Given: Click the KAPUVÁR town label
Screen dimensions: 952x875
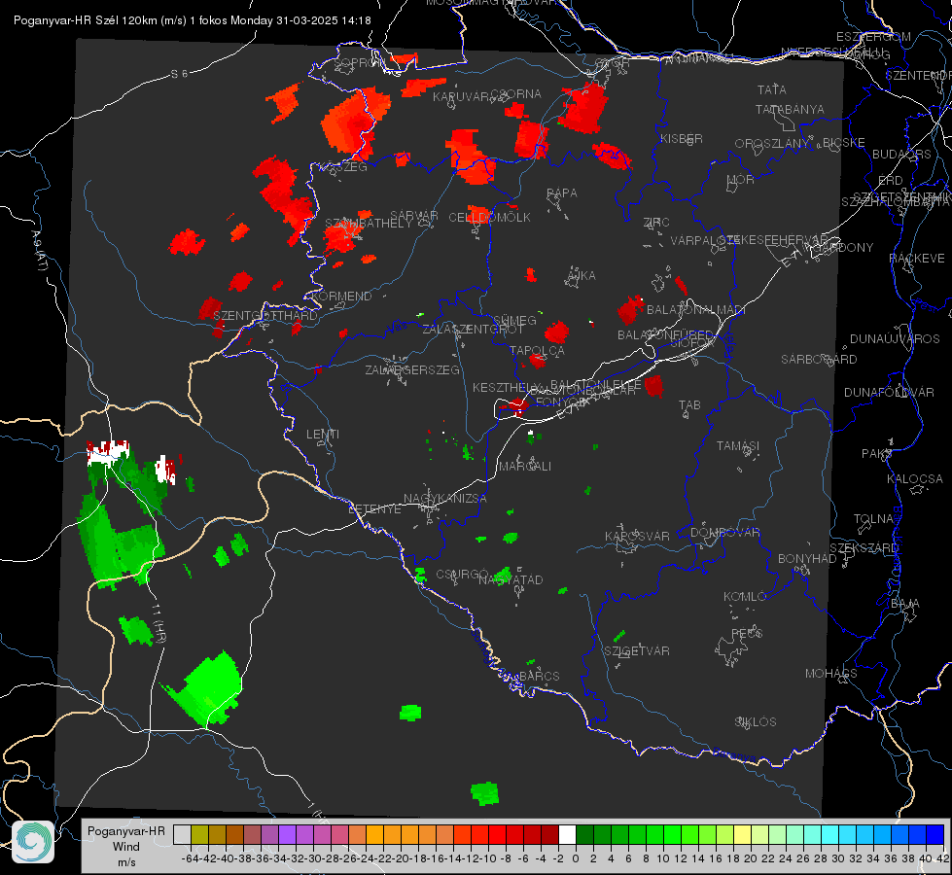Looking at the screenshot, I should coord(462,97).
